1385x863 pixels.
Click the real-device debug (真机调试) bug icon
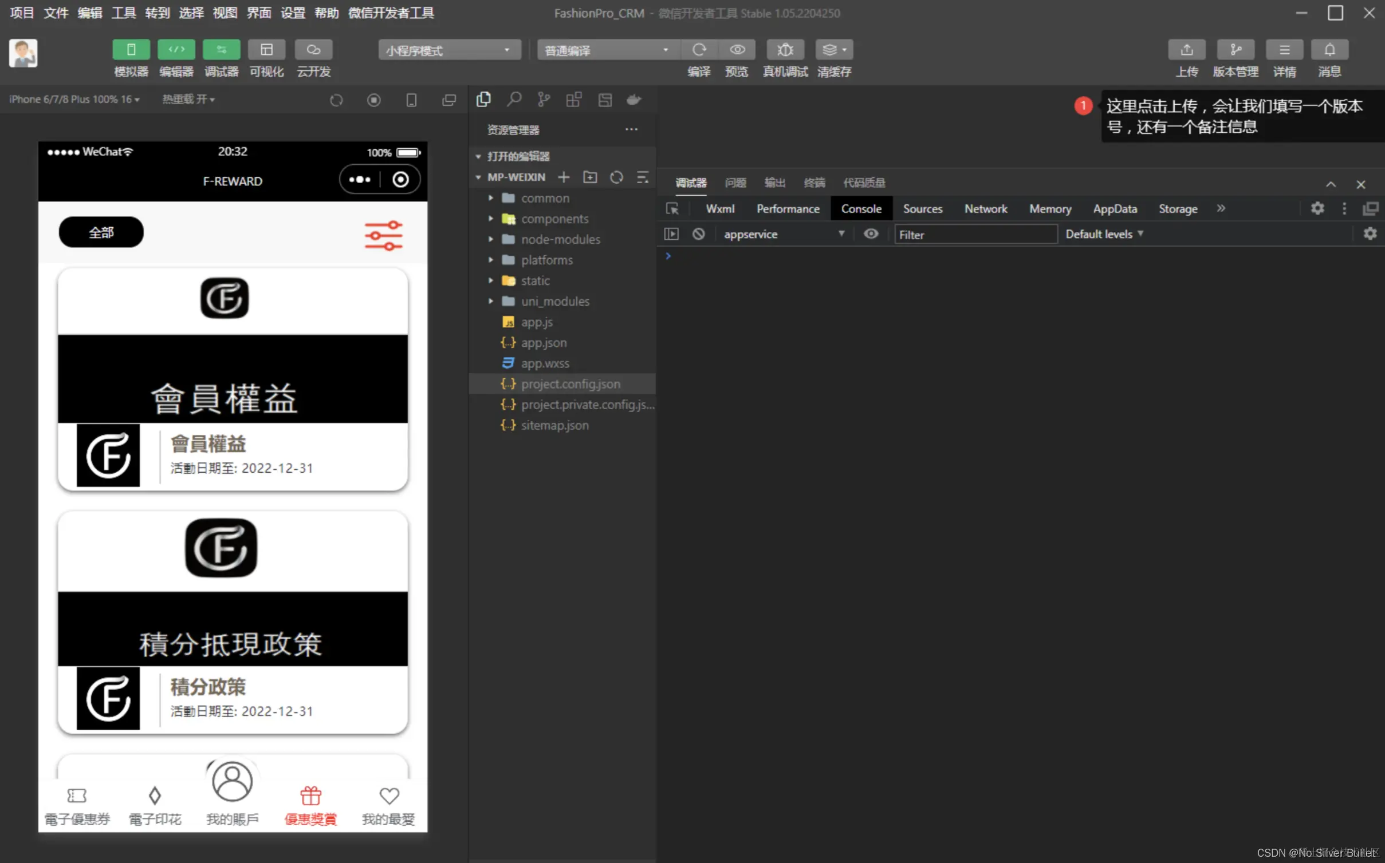pos(785,50)
